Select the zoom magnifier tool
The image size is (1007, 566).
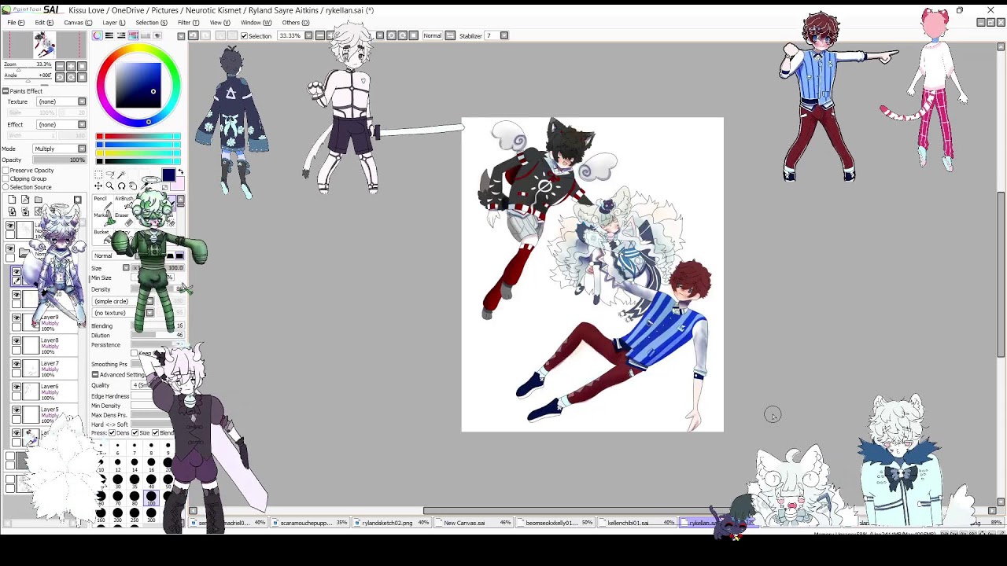coord(110,186)
